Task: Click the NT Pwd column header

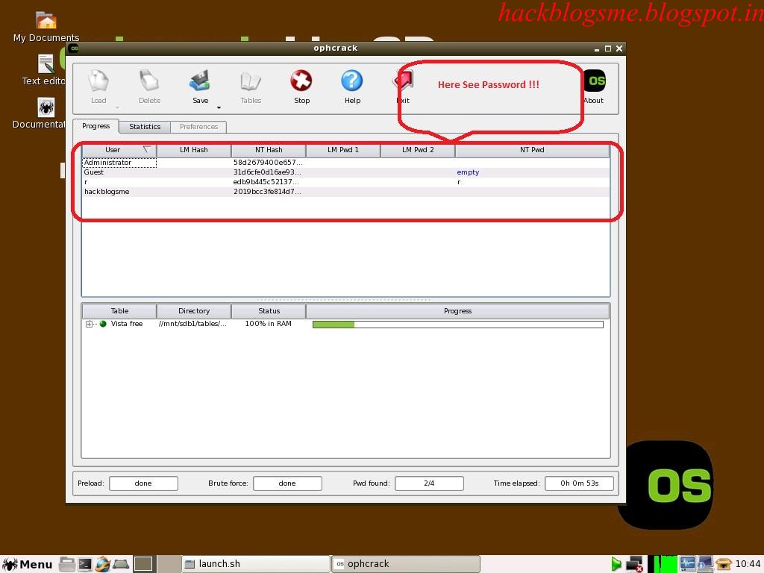Action: pyautogui.click(x=532, y=149)
